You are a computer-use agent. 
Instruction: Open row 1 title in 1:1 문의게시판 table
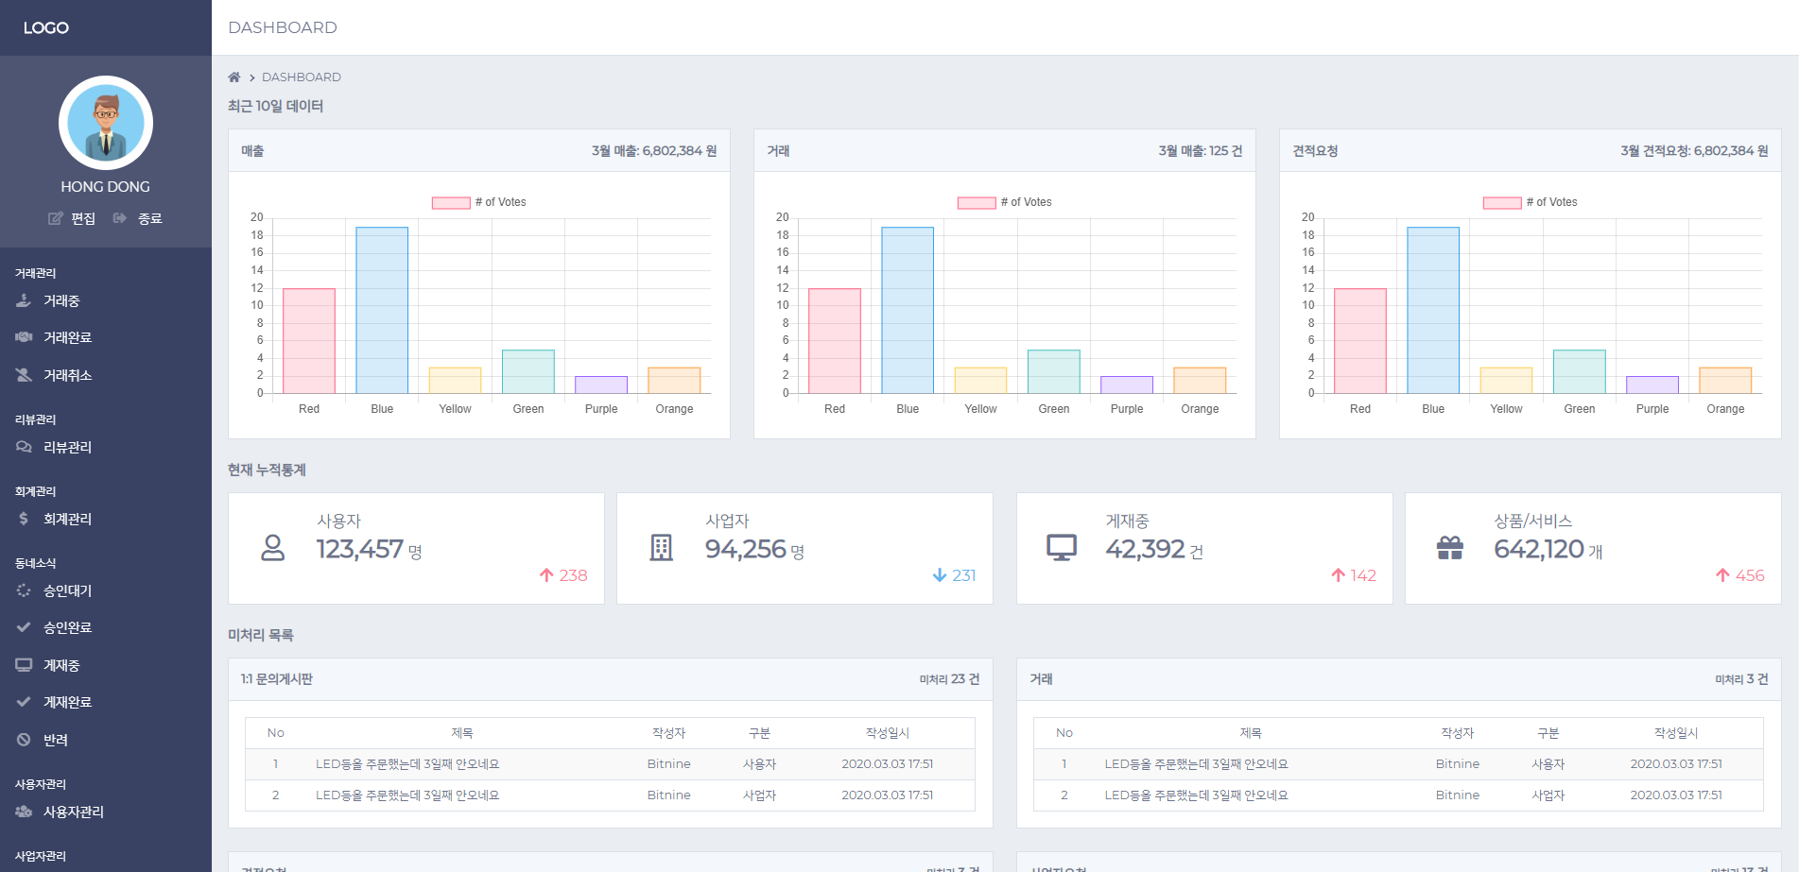click(407, 764)
